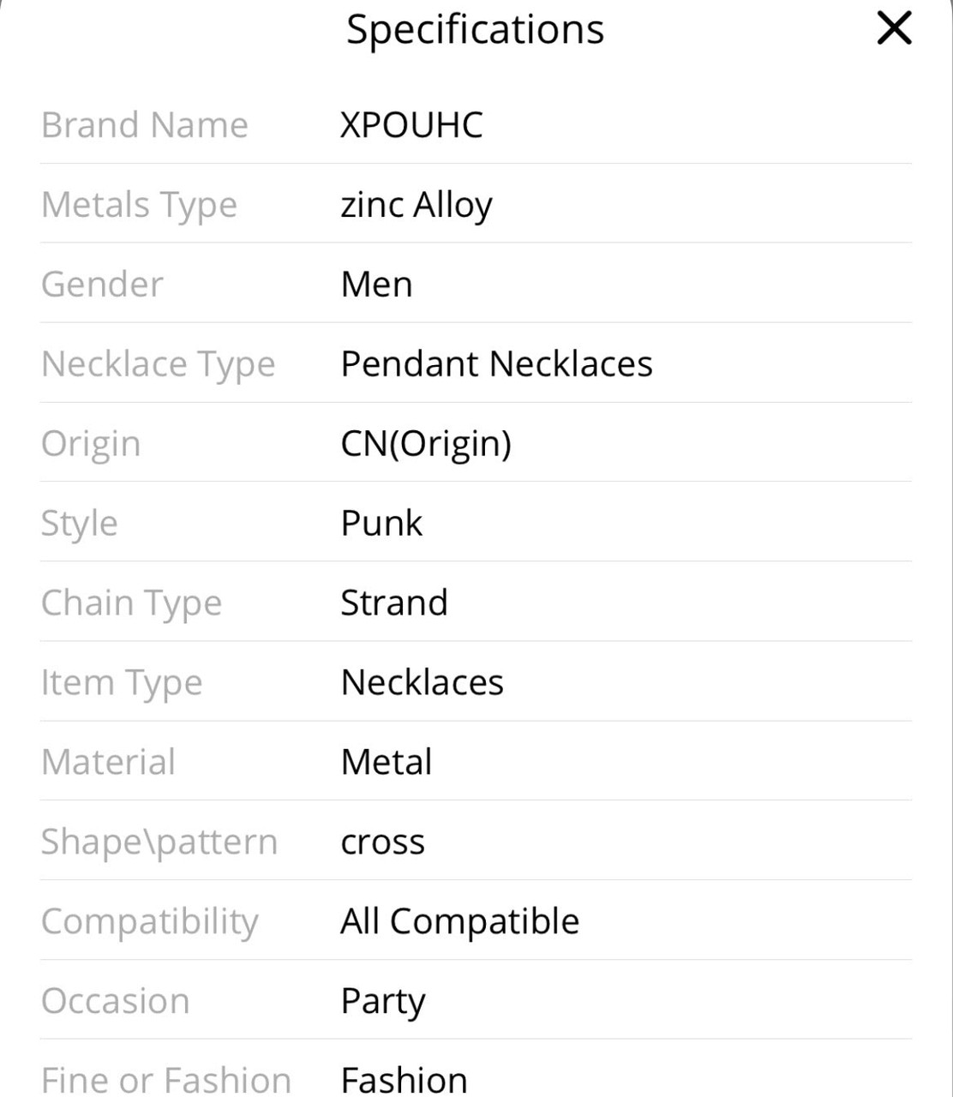Tap the Punk style value
Screen dimensions: 953x1097
(381, 524)
